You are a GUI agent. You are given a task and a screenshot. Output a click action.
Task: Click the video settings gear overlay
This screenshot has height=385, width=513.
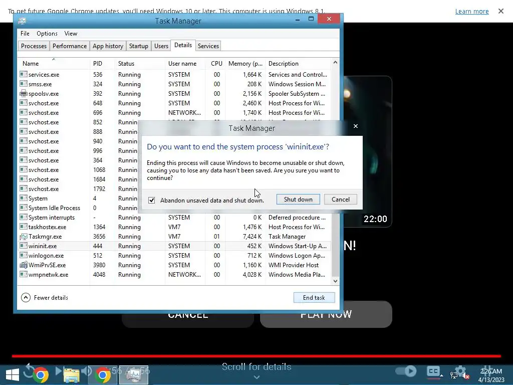[460, 370]
